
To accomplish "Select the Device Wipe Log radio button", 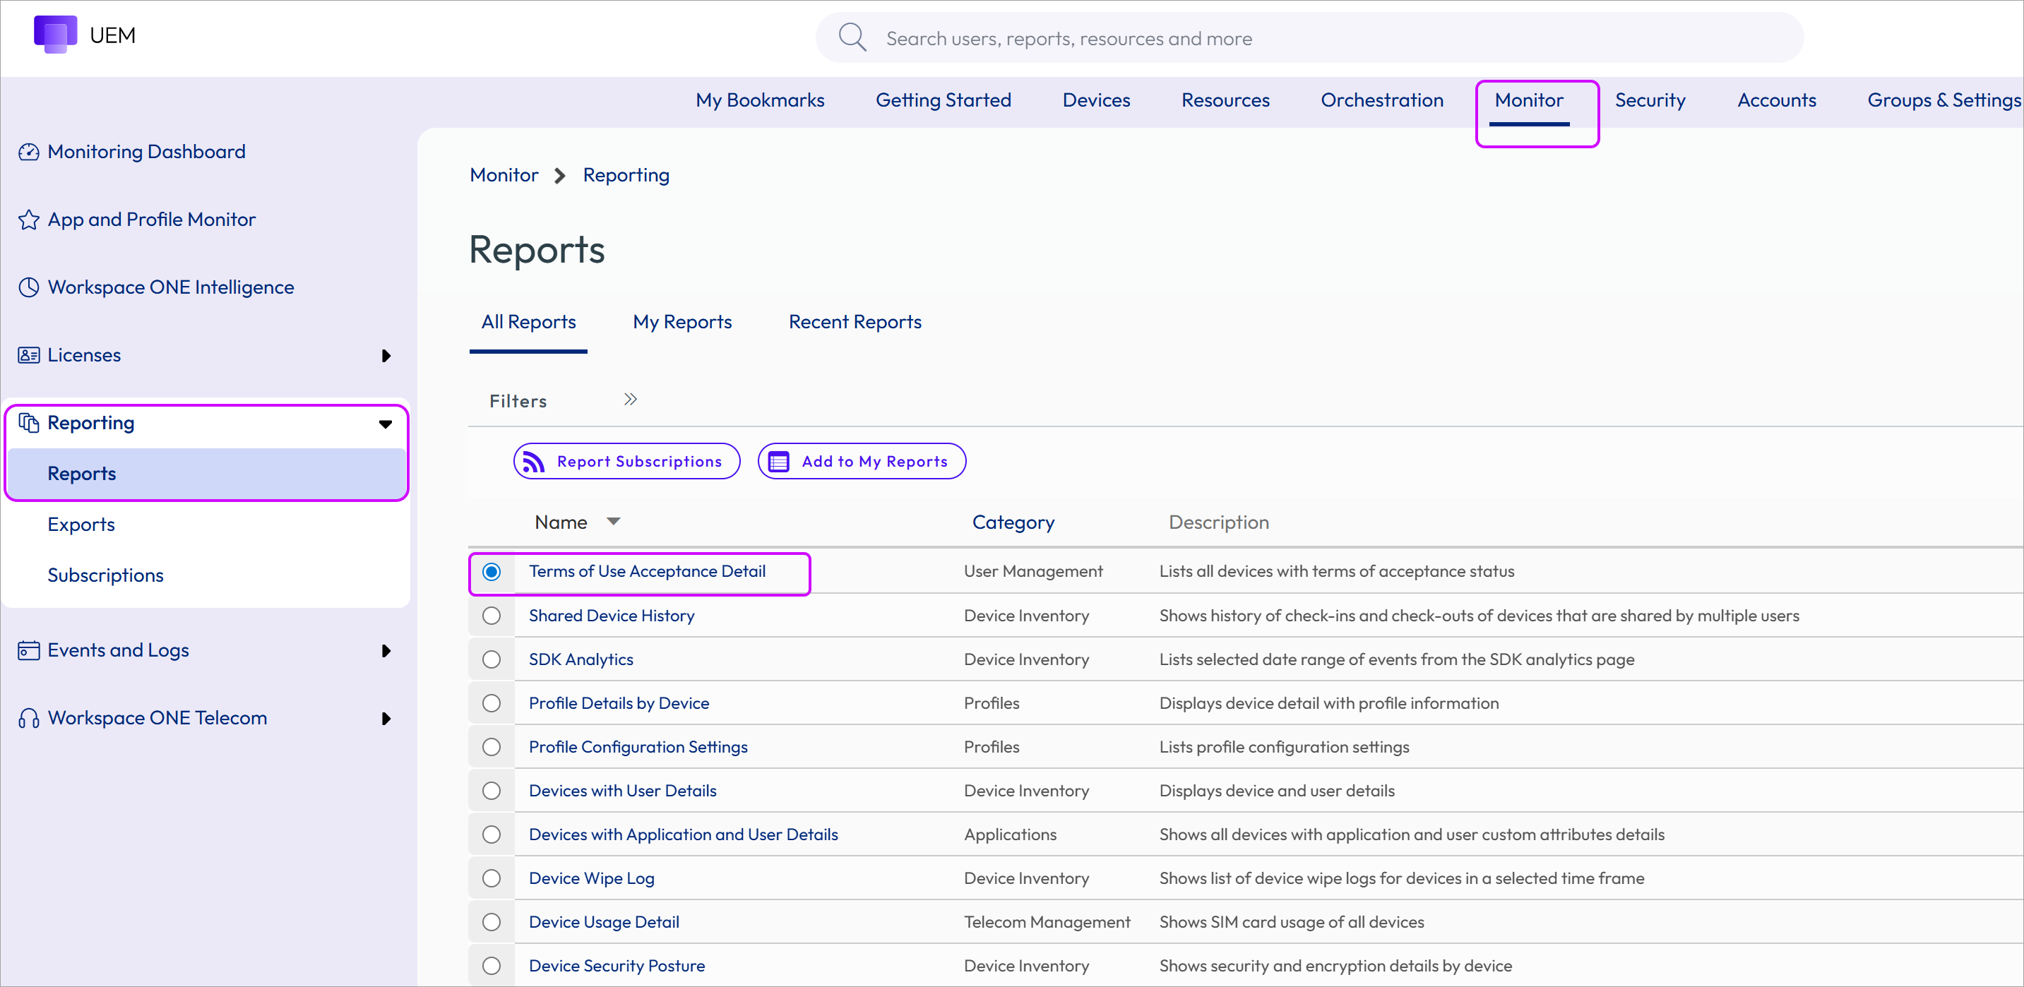I will [492, 879].
